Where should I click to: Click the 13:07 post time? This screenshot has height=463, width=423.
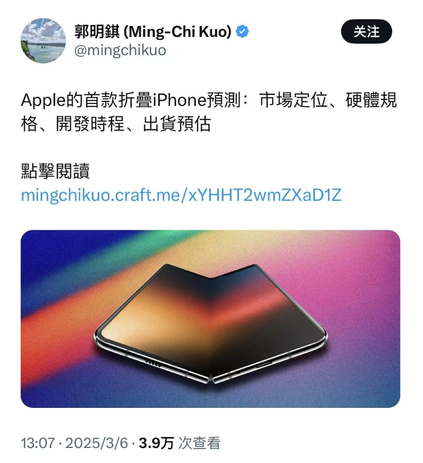coord(38,443)
